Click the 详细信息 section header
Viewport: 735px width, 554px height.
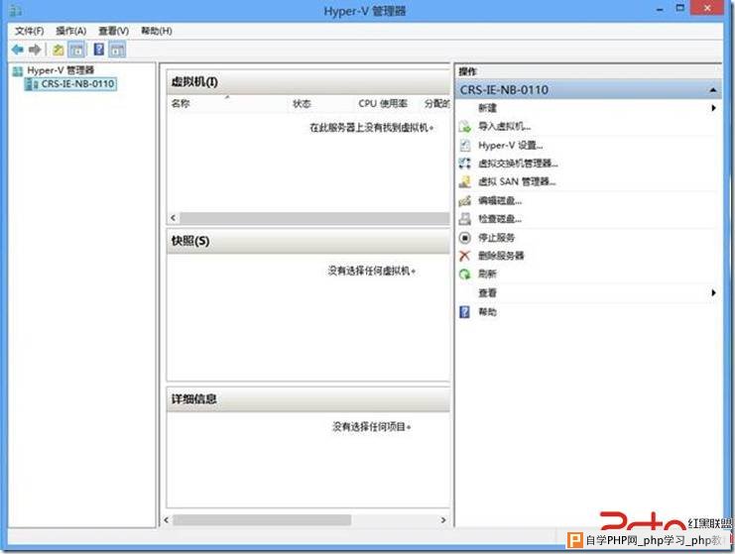(308, 399)
